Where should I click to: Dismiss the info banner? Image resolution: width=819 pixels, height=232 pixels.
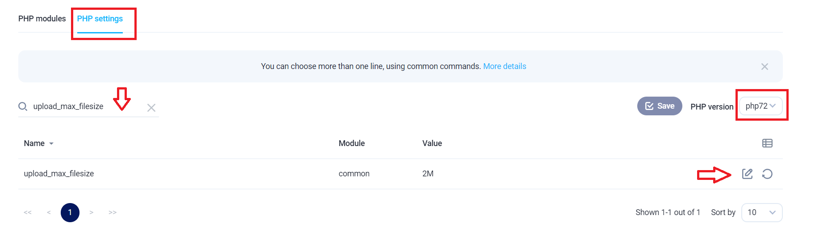(765, 66)
